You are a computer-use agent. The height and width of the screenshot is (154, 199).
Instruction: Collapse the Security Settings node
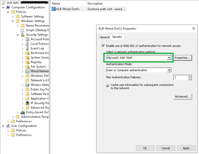pos(18,35)
